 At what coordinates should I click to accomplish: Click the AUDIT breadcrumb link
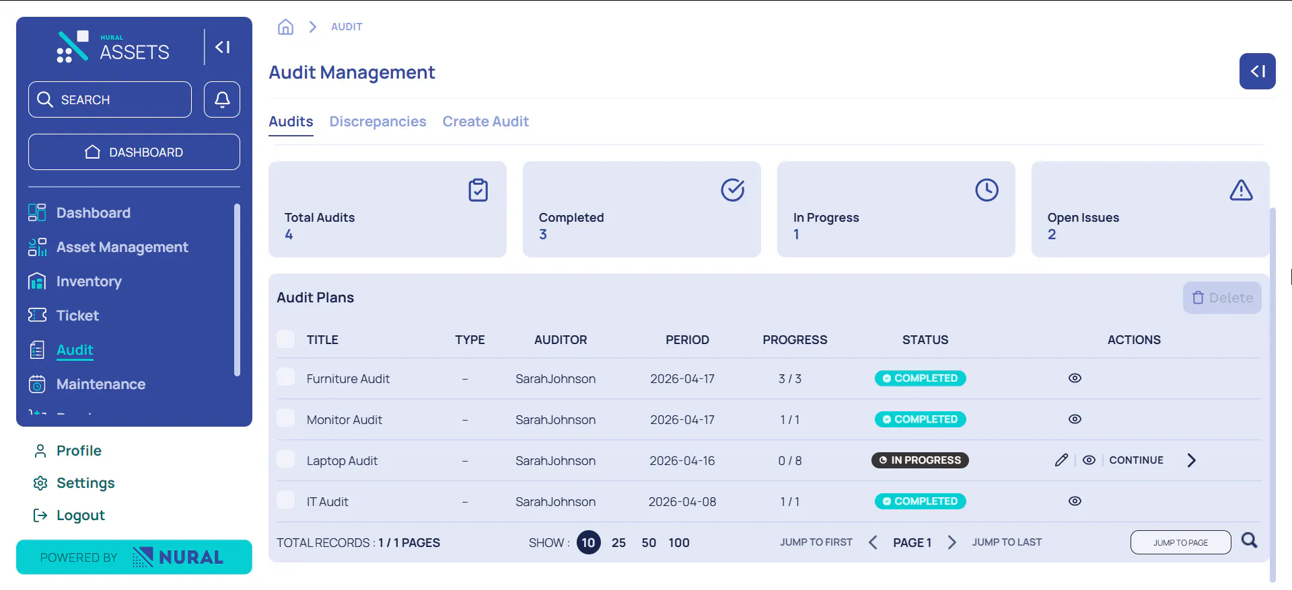(347, 27)
